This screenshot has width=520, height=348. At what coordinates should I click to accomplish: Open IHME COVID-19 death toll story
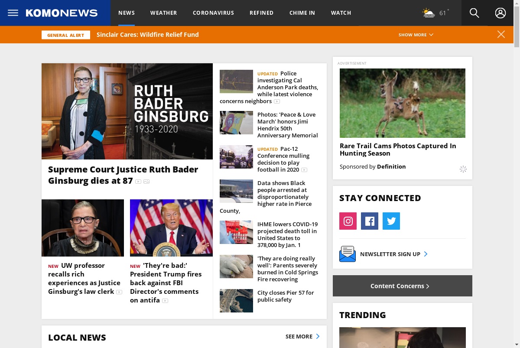[x=288, y=234]
